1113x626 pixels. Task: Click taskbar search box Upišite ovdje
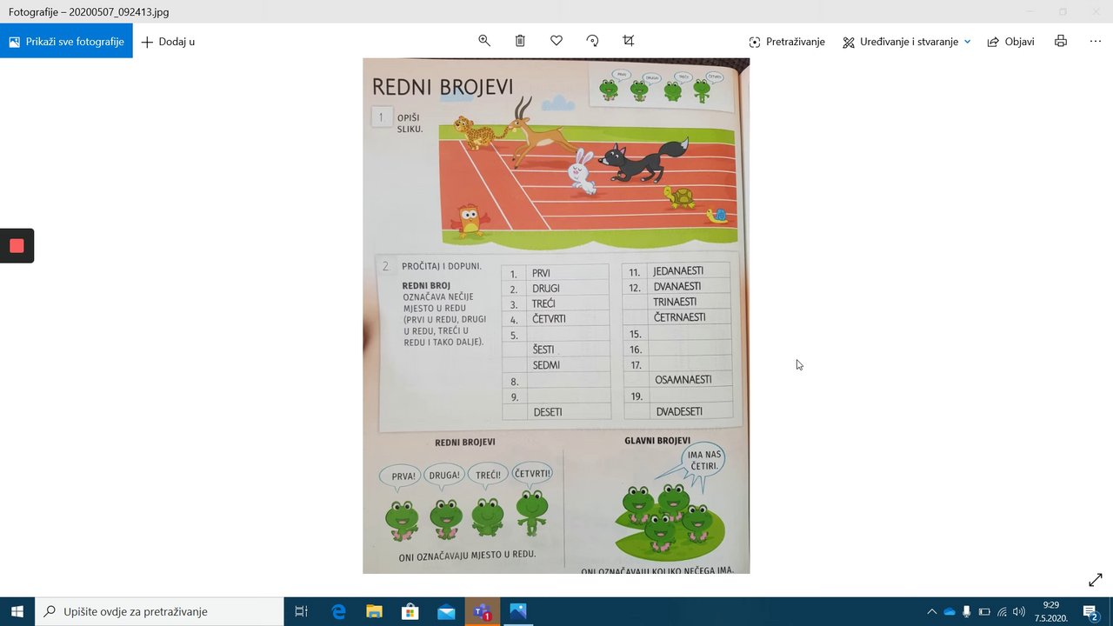click(x=159, y=611)
